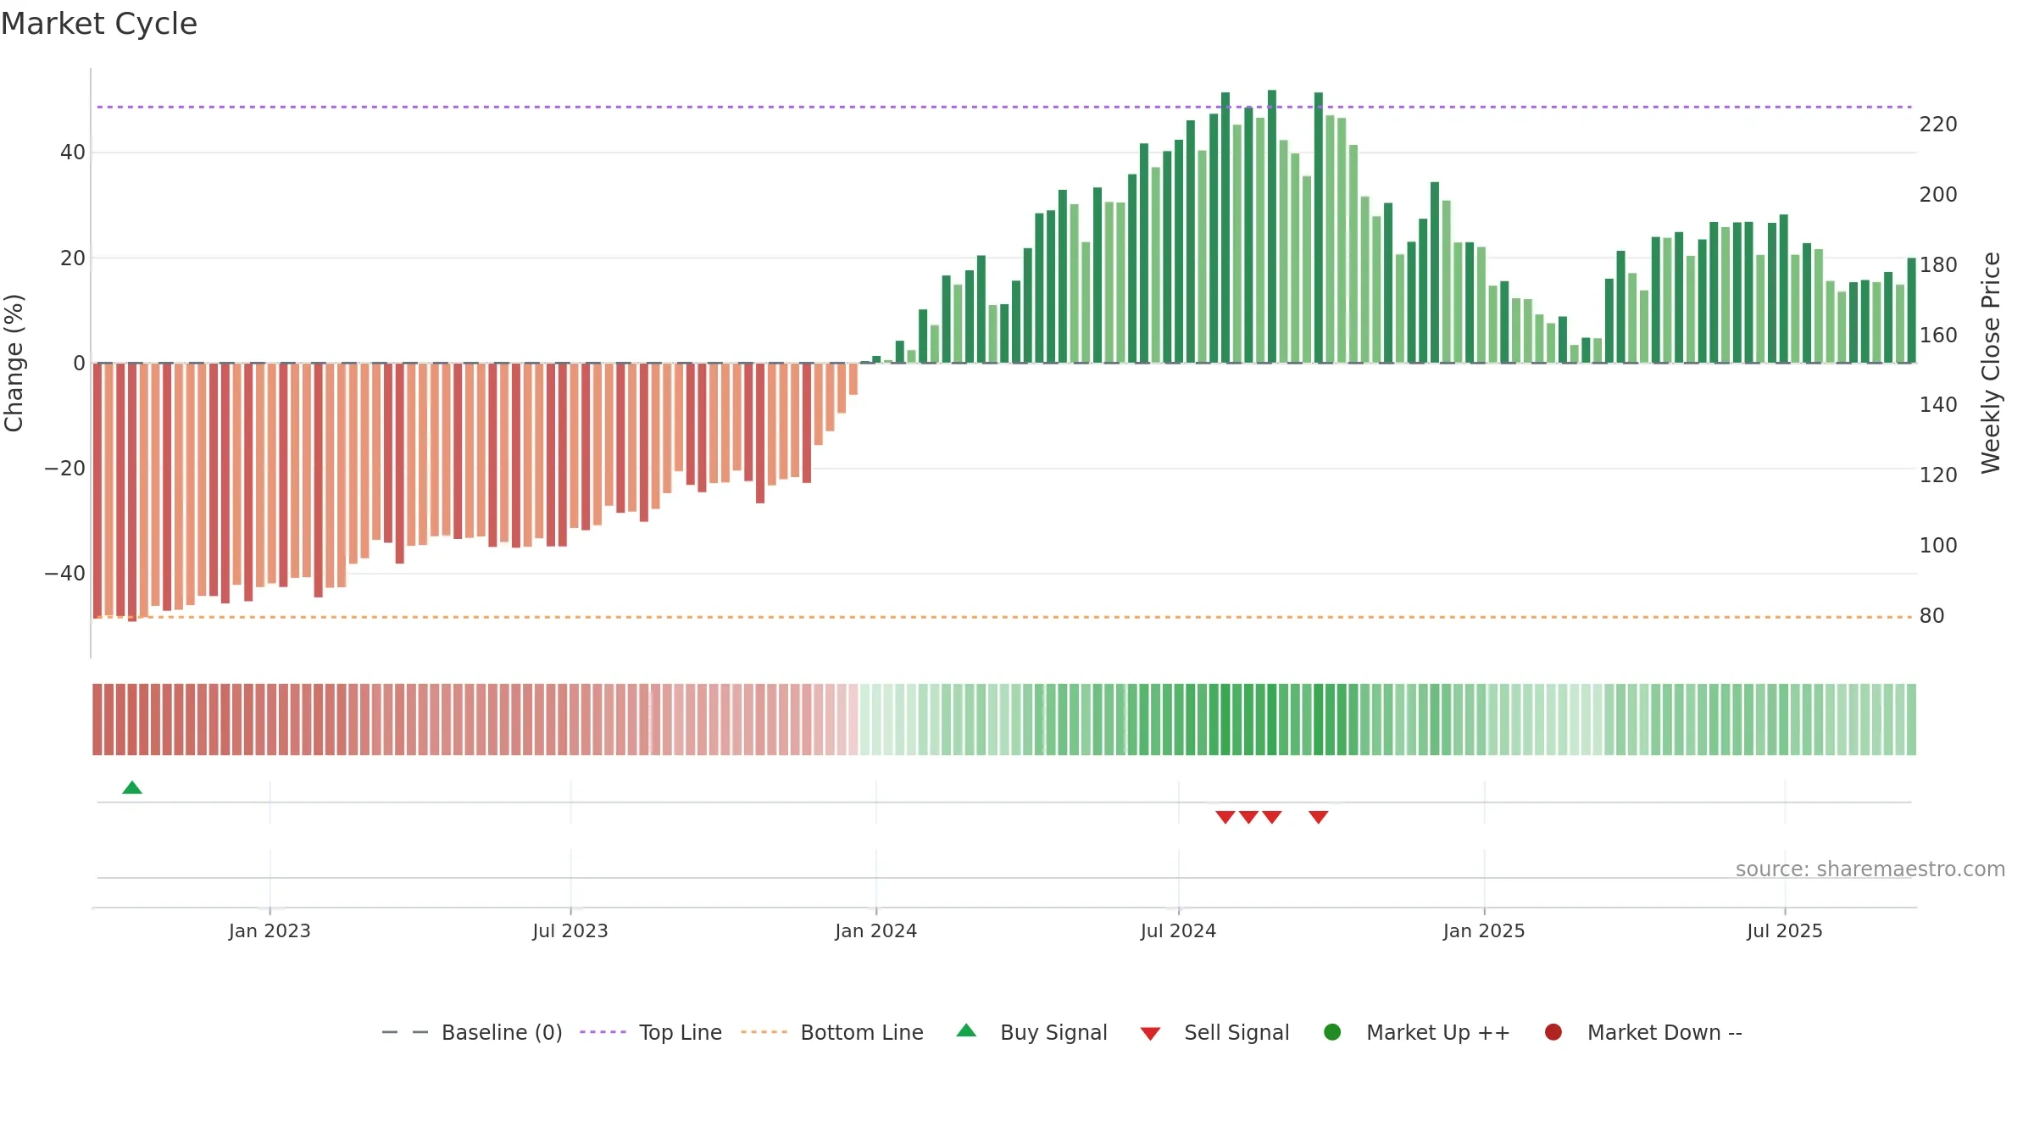Click the Jan 2023 x-axis label
The image size is (2034, 1144).
pos(270,931)
